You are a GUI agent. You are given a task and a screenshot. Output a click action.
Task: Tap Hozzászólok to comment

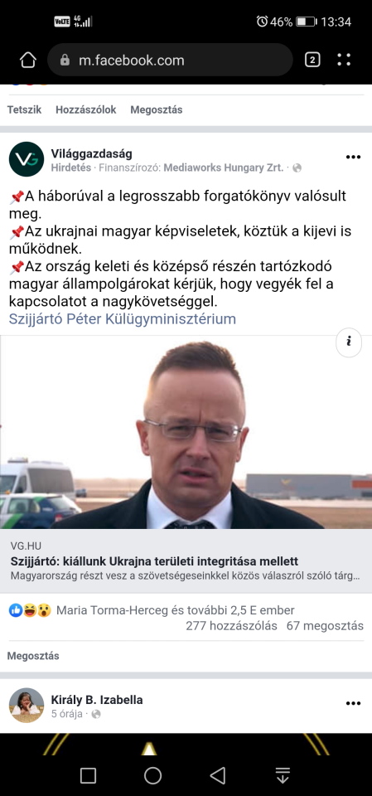point(86,109)
